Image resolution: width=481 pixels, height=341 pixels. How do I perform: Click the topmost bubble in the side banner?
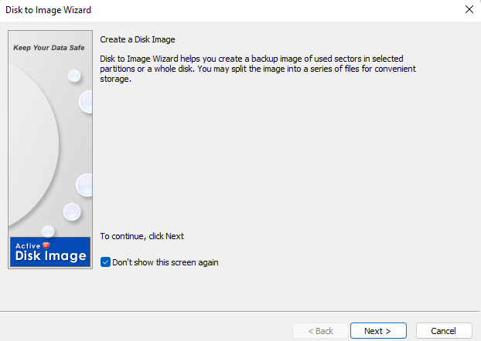[74, 76]
